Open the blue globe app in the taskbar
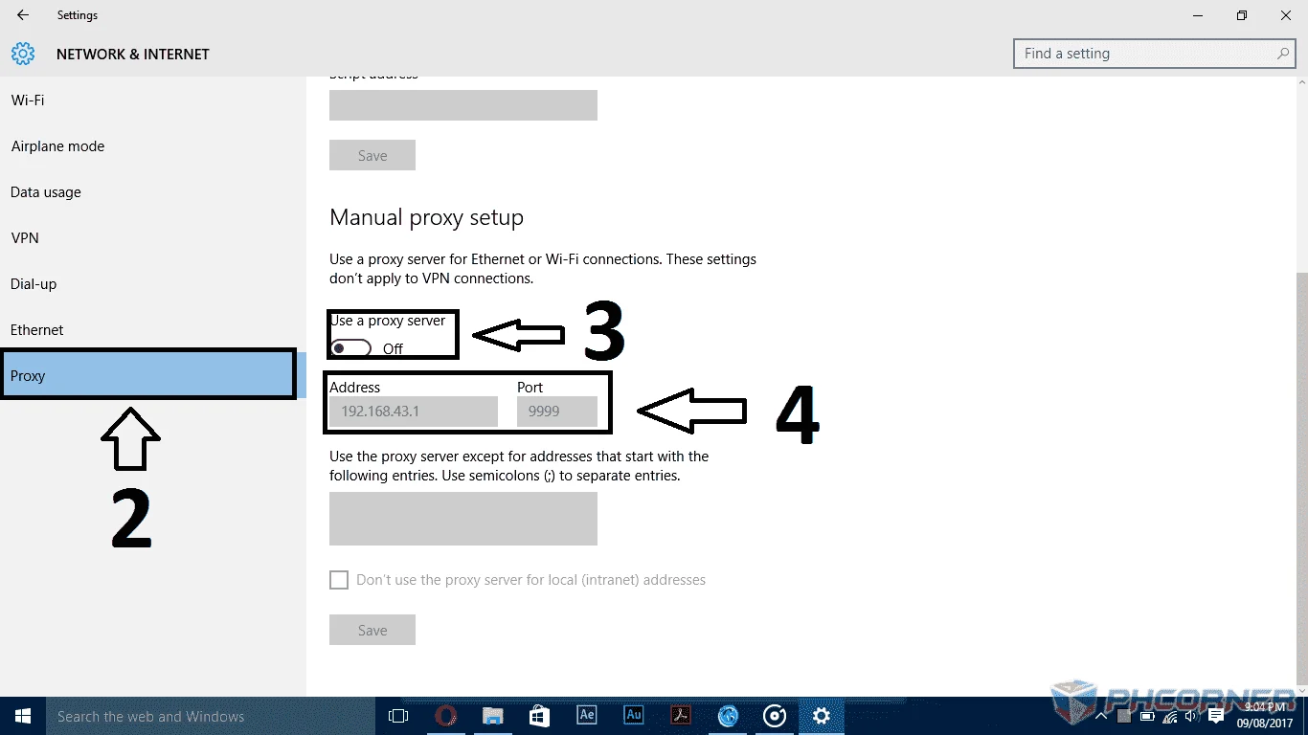 pyautogui.click(x=728, y=716)
